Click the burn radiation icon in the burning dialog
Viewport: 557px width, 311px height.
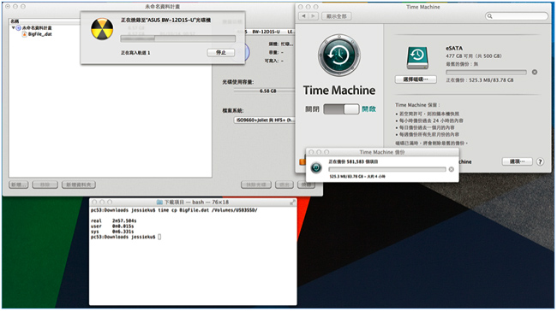(102, 29)
